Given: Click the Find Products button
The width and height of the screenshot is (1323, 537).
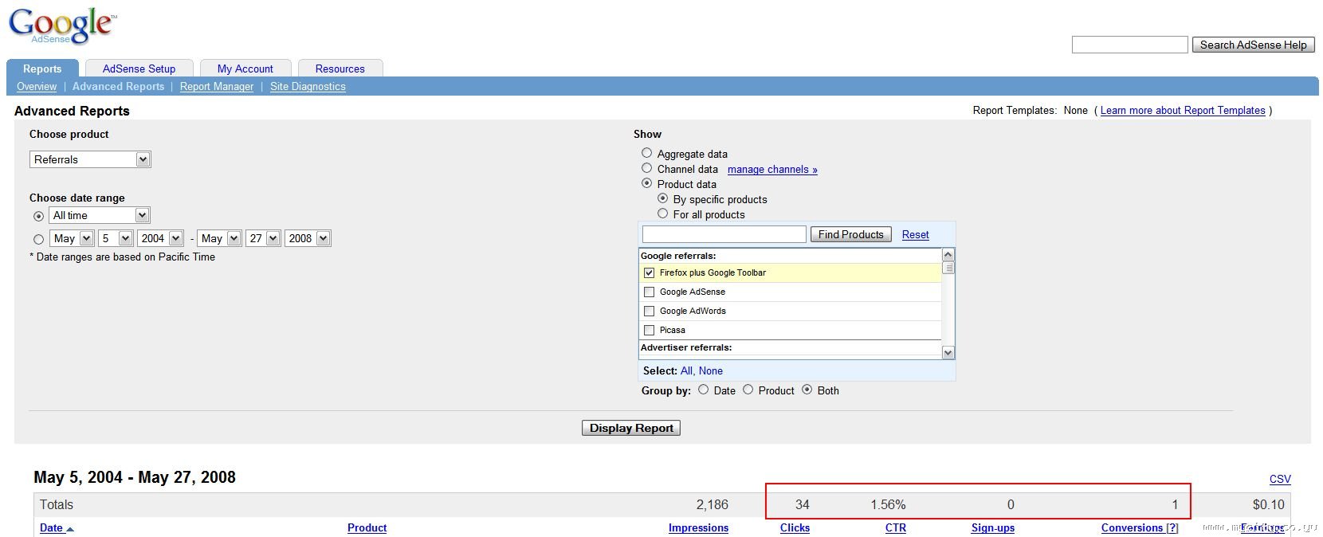Looking at the screenshot, I should (851, 234).
